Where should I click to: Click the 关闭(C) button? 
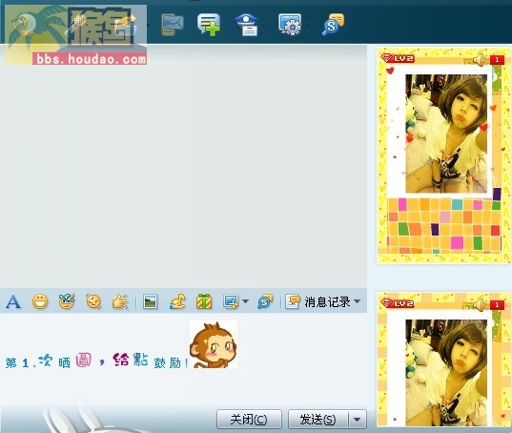pos(249,420)
